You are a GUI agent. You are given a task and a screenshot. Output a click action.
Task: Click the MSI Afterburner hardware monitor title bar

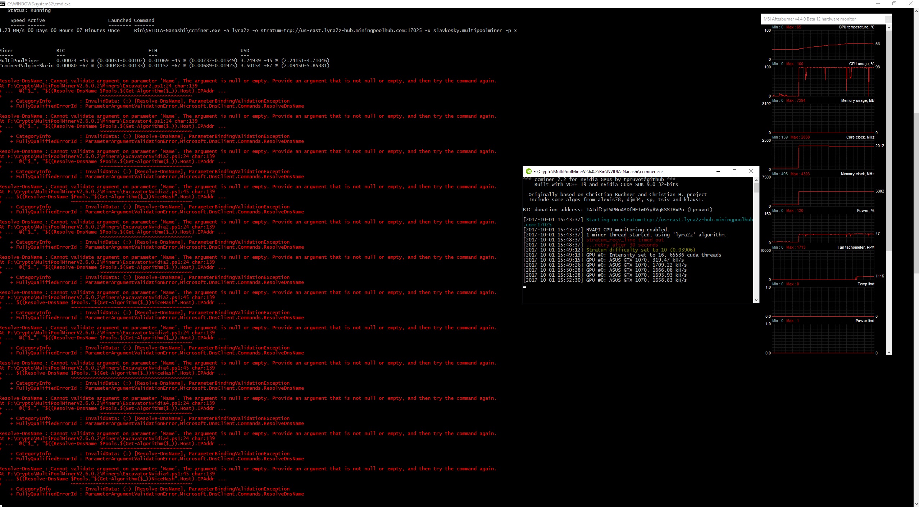click(x=809, y=19)
